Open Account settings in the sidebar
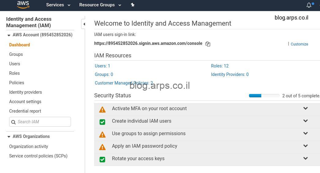Image resolution: width=320 pixels, height=173 pixels. 25,102
